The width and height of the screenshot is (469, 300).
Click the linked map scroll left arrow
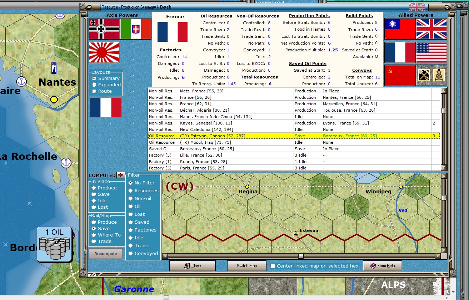tap(165, 256)
